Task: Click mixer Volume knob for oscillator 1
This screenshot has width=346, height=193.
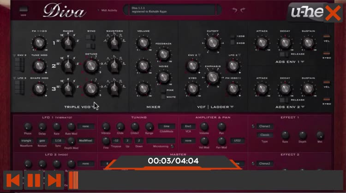Action: coord(143,43)
